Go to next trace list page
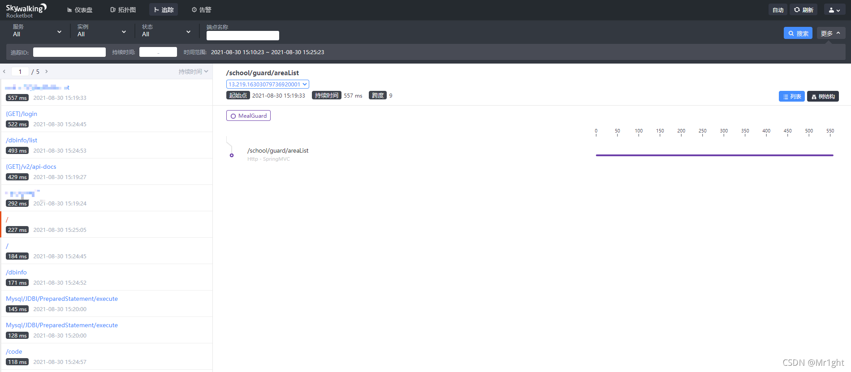851x372 pixels. [46, 71]
